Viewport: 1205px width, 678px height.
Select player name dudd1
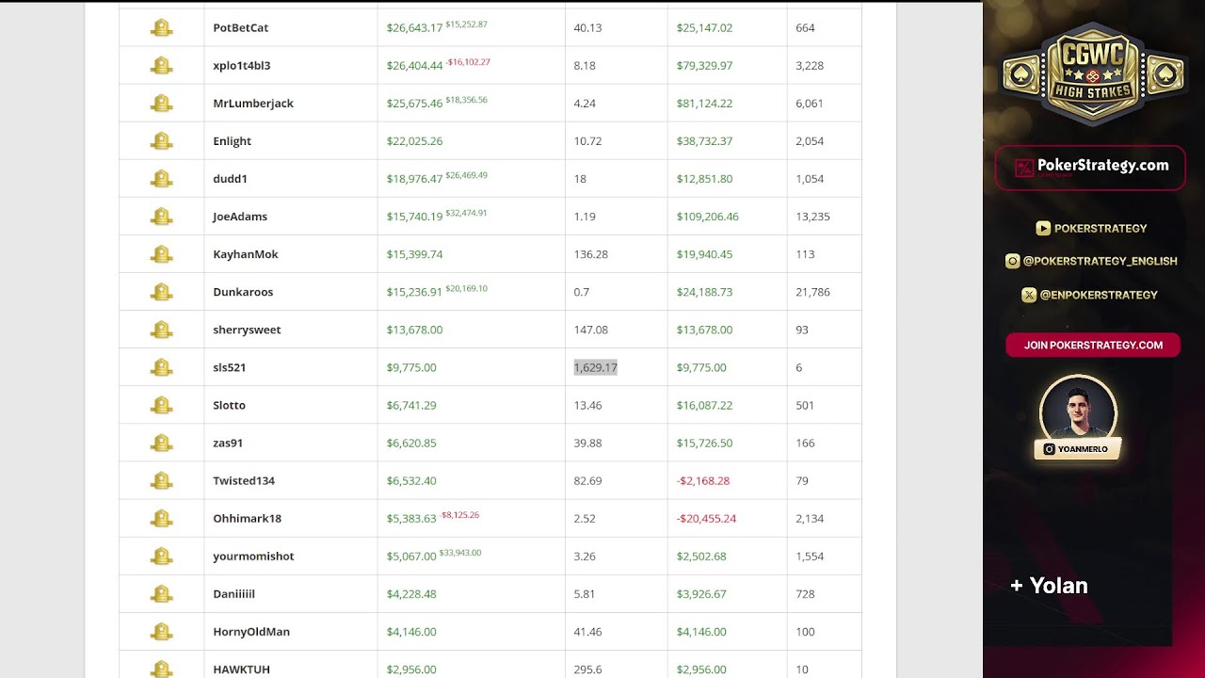[x=231, y=178]
